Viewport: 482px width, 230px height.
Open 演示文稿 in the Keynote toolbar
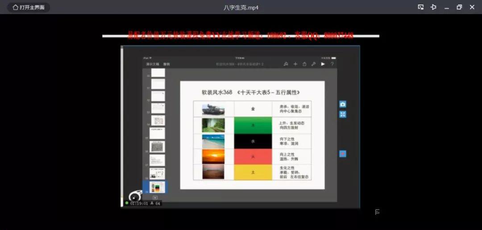tap(153, 64)
